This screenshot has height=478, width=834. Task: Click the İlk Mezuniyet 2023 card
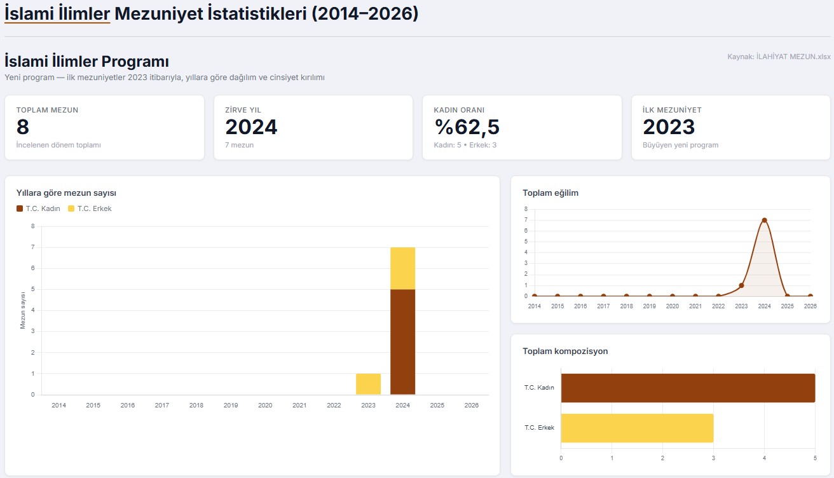(x=730, y=127)
